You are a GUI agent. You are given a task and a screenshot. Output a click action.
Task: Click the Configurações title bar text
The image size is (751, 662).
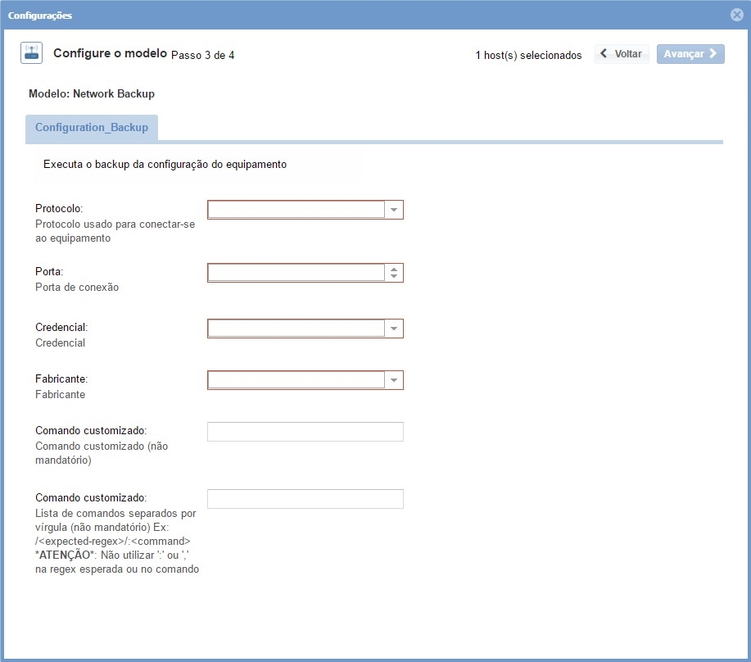point(40,16)
